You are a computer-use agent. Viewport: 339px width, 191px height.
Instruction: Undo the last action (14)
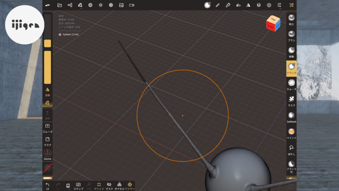coord(47,186)
